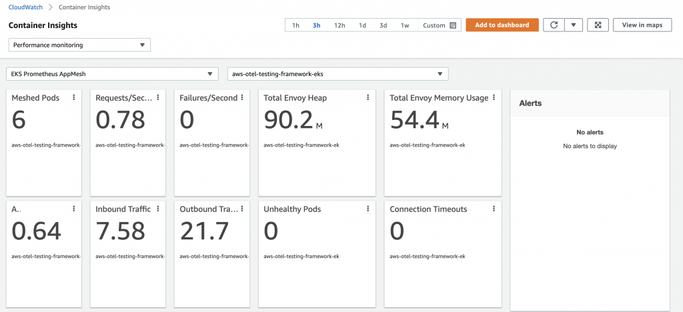Open Unhealthy Pods widget kebab menu
Screen dimensions: 683x312
[368, 209]
